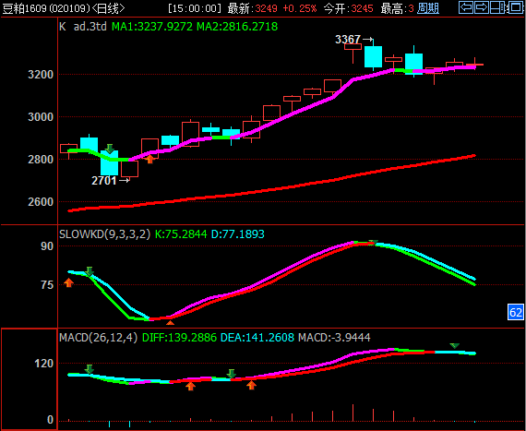Click the right arrow navigation icon
The image size is (526, 431).
pyautogui.click(x=482, y=7)
